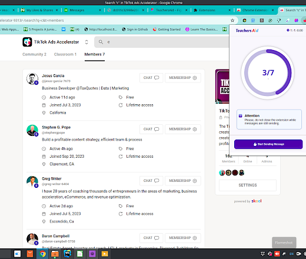
Task: Click the Attention notice icon
Action: click(241, 116)
